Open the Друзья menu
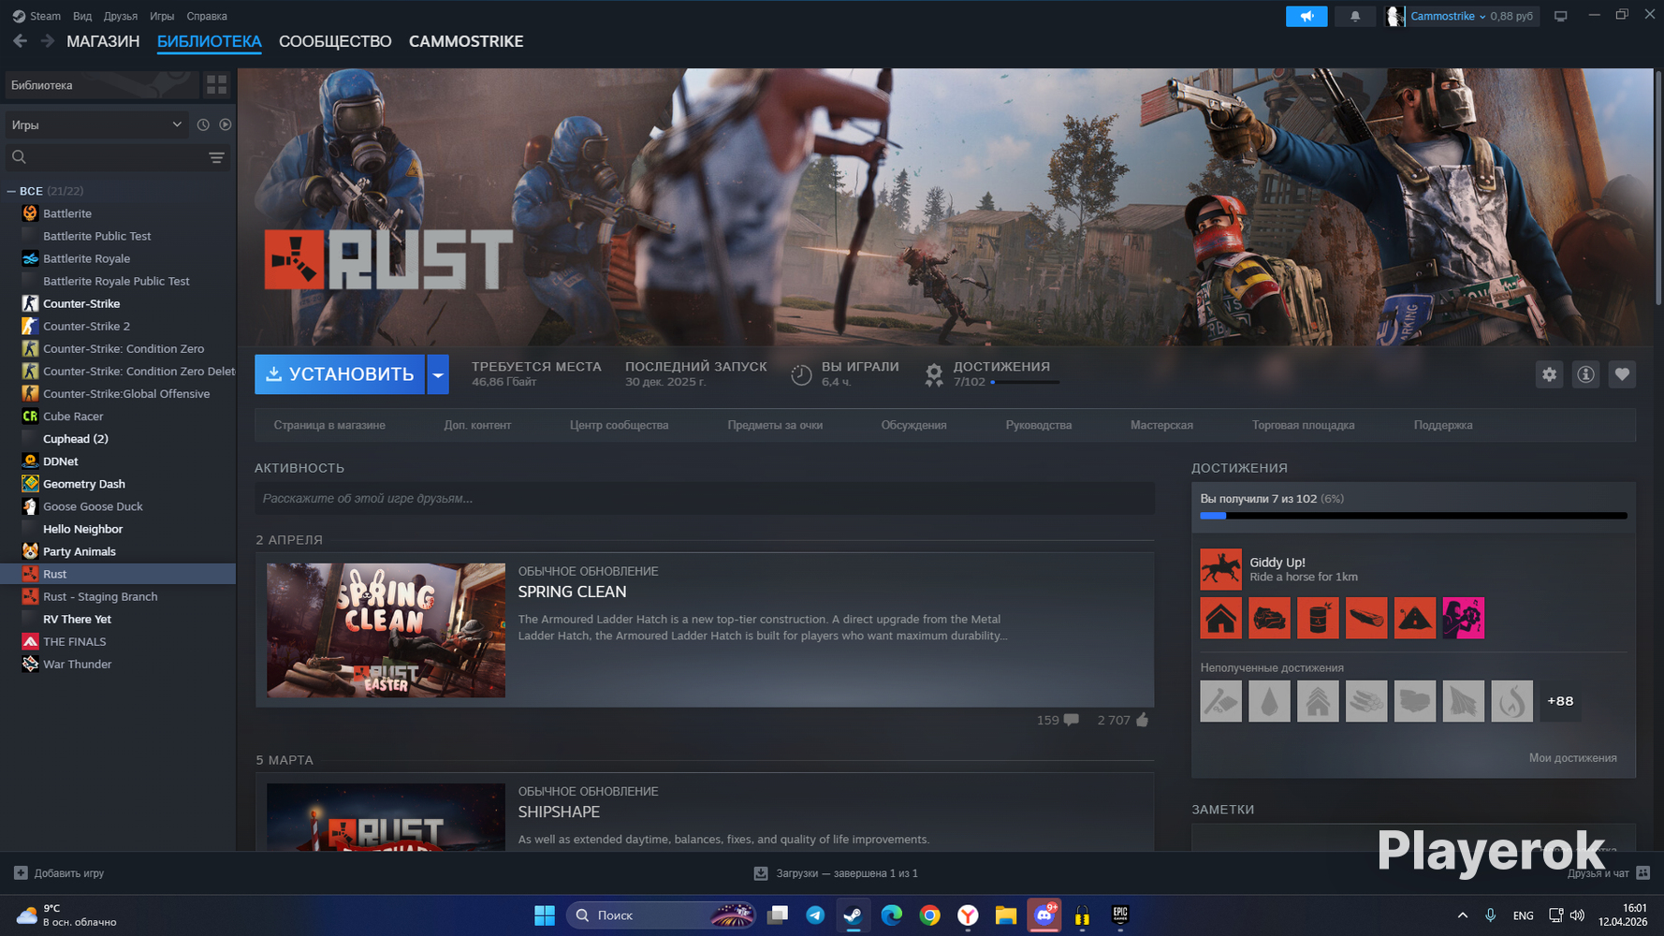The height and width of the screenshot is (936, 1664). tap(121, 16)
